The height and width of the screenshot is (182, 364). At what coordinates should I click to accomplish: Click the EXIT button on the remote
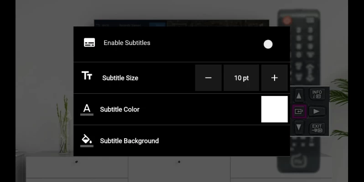[317, 128]
